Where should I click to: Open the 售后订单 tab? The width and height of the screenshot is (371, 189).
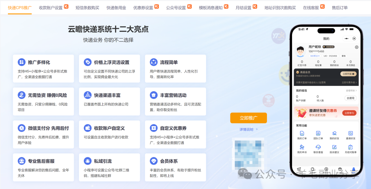[x=340, y=8]
